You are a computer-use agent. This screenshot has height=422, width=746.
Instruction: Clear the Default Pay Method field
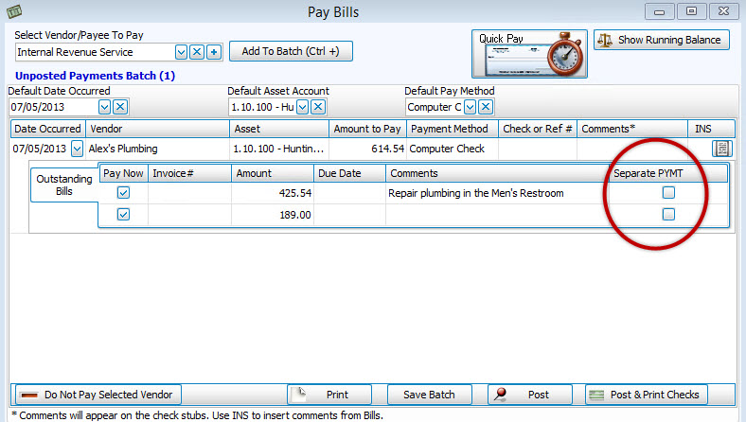click(485, 107)
